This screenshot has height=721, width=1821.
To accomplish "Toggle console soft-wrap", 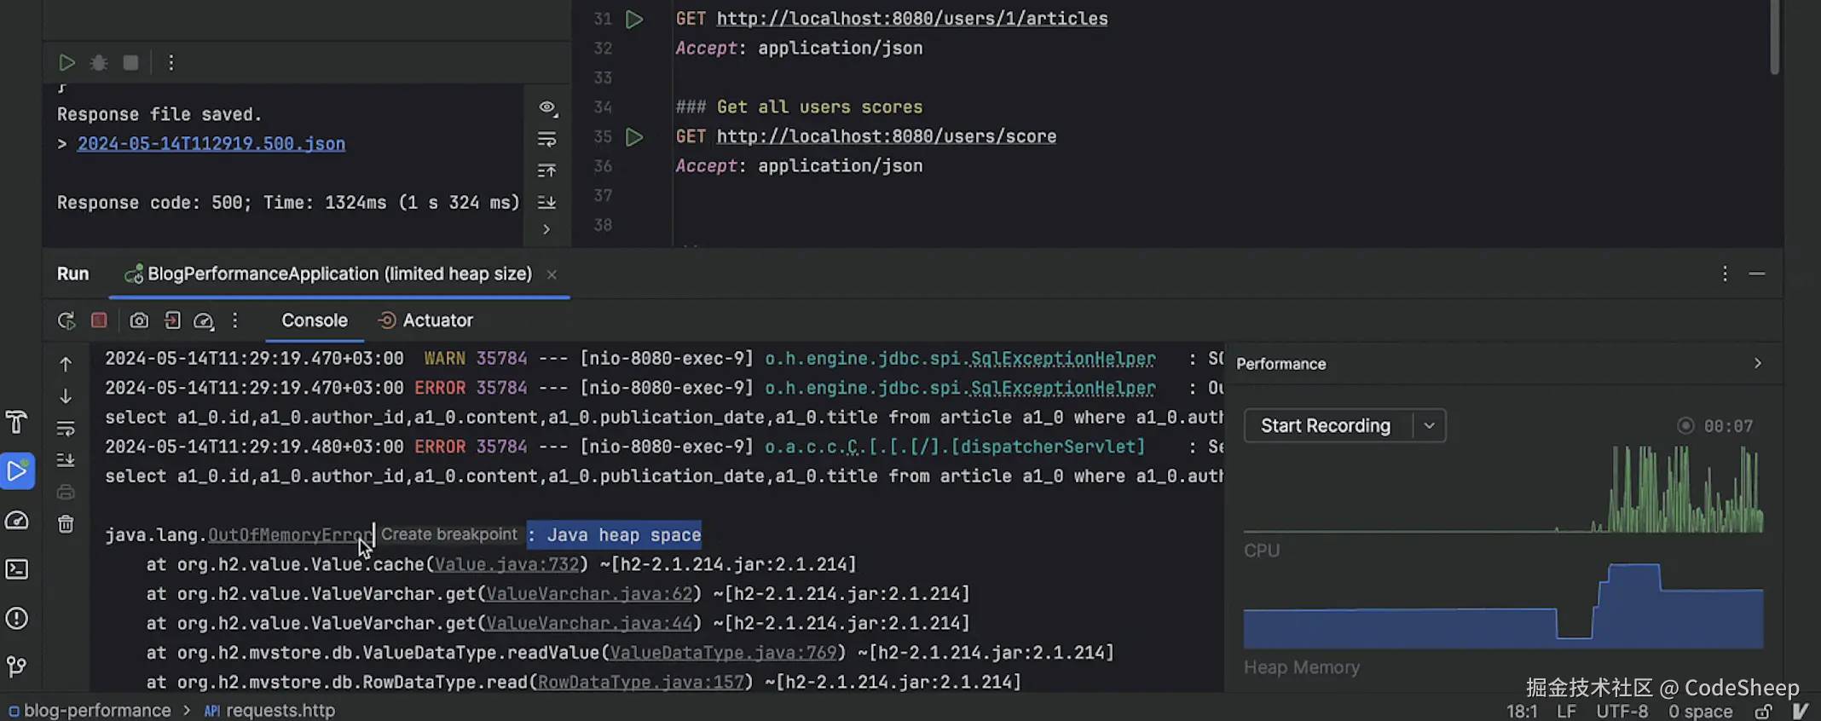I will point(66,428).
